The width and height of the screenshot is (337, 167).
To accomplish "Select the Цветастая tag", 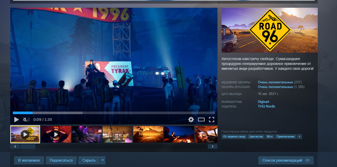I will [x=256, y=136].
